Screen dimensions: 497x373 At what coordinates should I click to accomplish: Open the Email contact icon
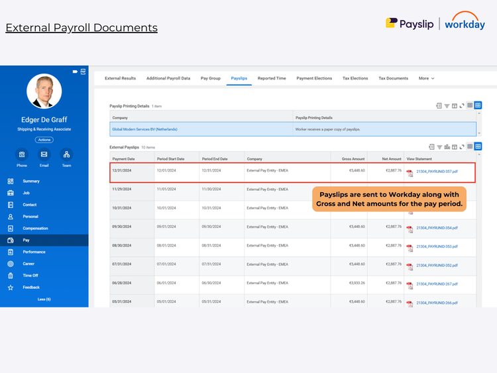(44, 154)
